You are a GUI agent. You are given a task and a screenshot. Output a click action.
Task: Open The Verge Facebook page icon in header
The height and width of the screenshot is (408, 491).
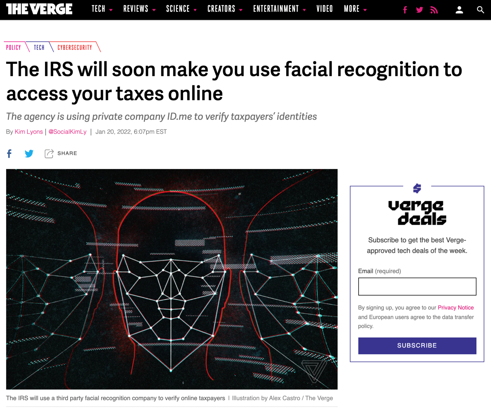pos(405,10)
